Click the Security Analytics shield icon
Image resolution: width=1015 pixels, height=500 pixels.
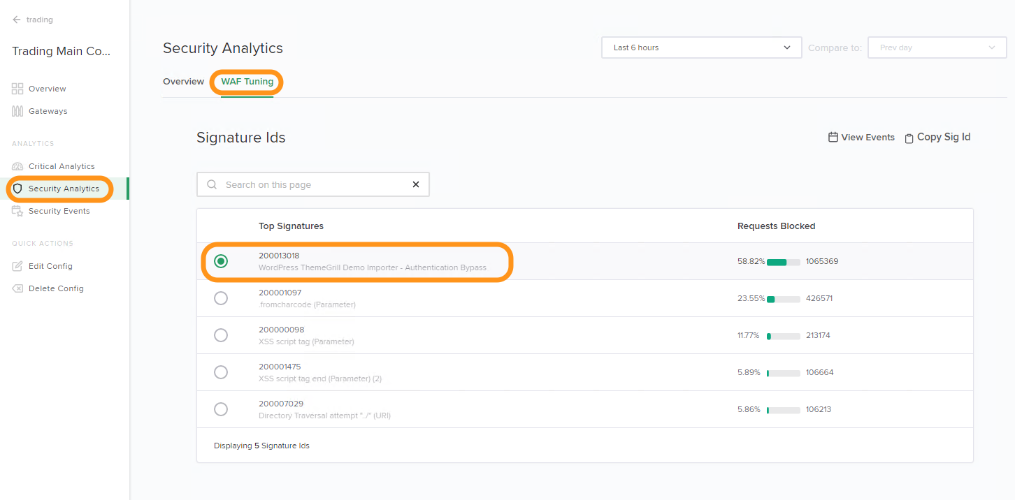(17, 189)
